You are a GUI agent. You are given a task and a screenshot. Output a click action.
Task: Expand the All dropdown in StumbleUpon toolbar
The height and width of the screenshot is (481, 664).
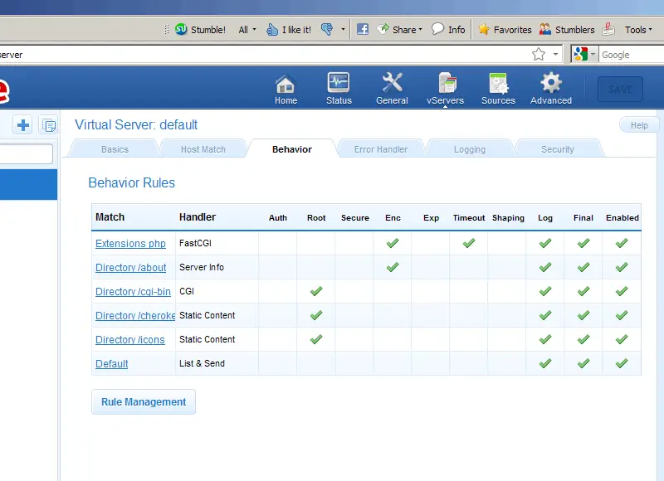pos(247,30)
